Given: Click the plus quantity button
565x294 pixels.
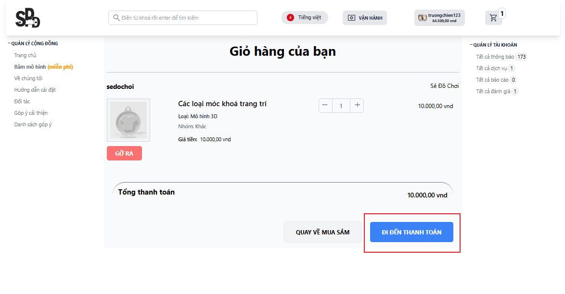Looking at the screenshot, I should tap(357, 106).
